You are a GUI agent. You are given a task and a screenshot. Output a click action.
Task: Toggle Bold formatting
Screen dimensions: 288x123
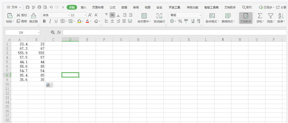[44, 21]
